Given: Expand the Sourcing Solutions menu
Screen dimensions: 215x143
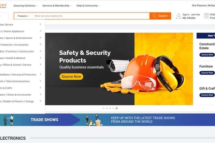Looking at the screenshot, I should point(25,6).
